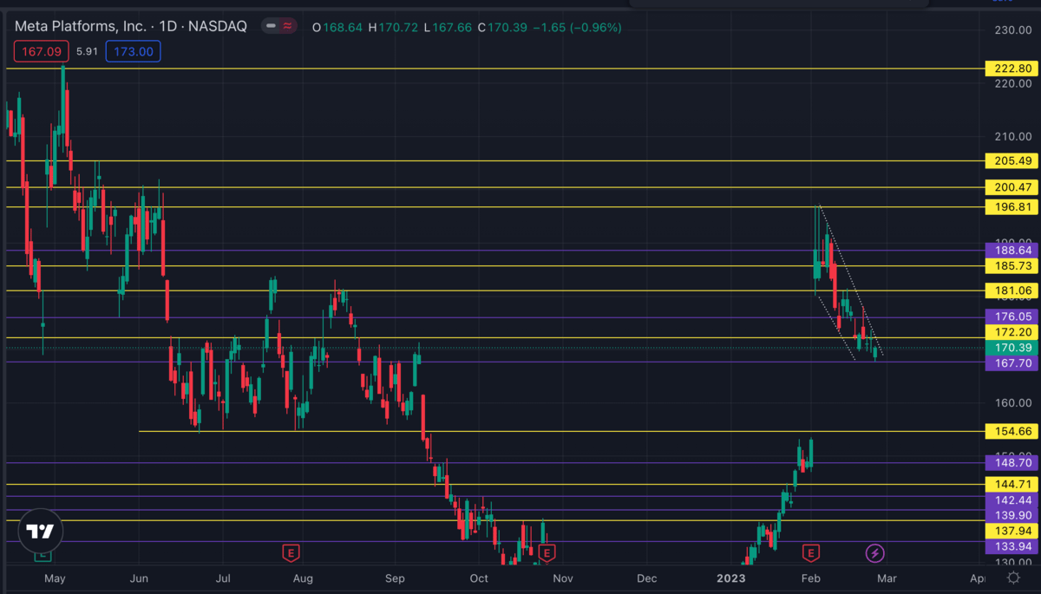Select the 196.81 yellow price label
Viewport: 1041px width, 594px height.
pyautogui.click(x=1012, y=207)
